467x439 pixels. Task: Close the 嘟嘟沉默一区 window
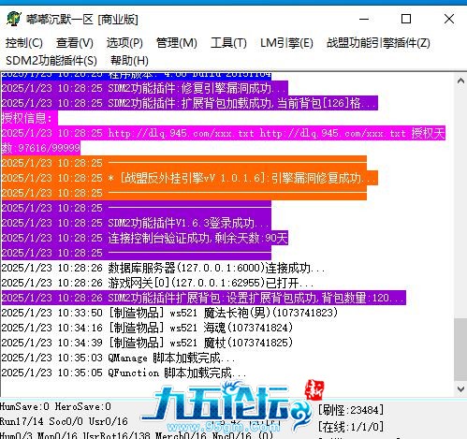tap(449, 19)
